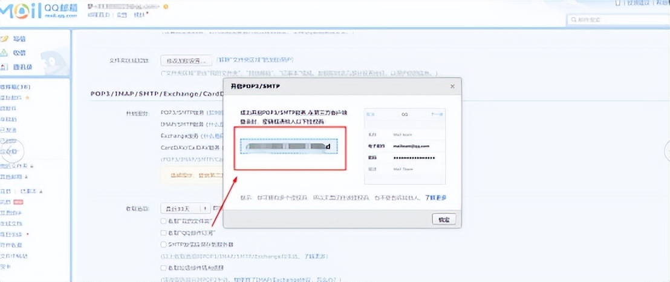Open 星标邮件 starred mail folder
This screenshot has width=670, height=282.
[x=11, y=97]
